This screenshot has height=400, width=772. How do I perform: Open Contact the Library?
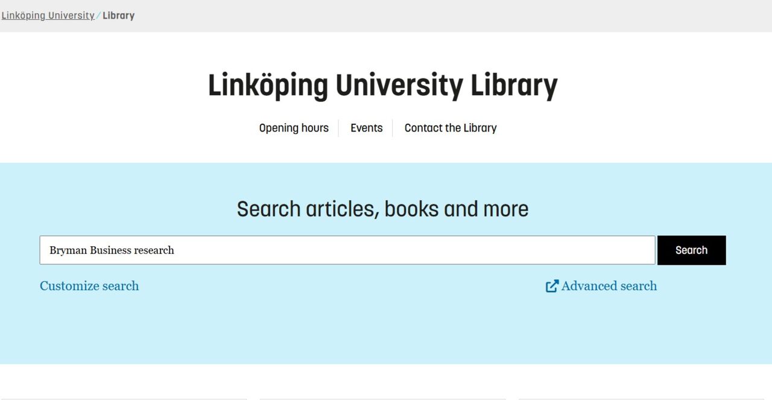(451, 128)
